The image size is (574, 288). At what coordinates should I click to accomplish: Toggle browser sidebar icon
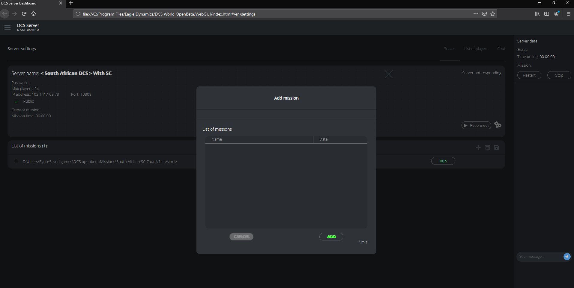547,14
